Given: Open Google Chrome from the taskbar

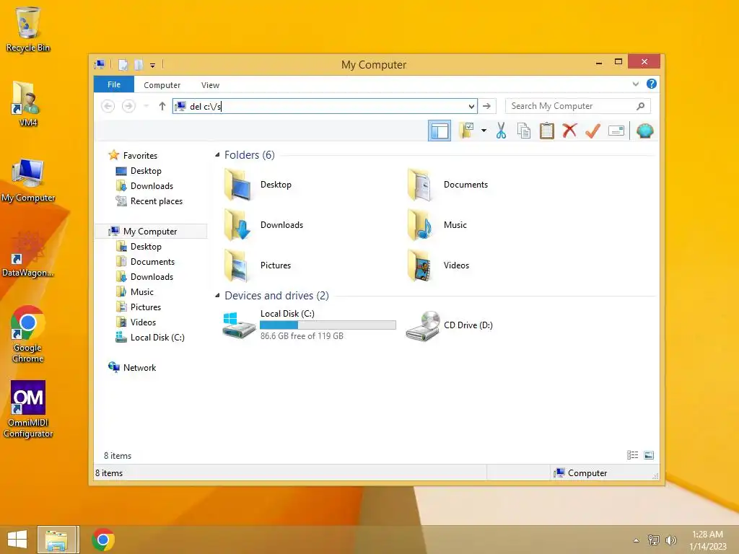Looking at the screenshot, I should pos(103,540).
